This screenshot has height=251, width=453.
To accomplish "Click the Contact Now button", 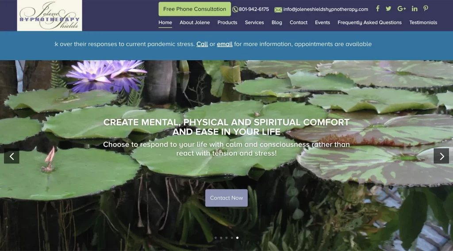I will [226, 198].
